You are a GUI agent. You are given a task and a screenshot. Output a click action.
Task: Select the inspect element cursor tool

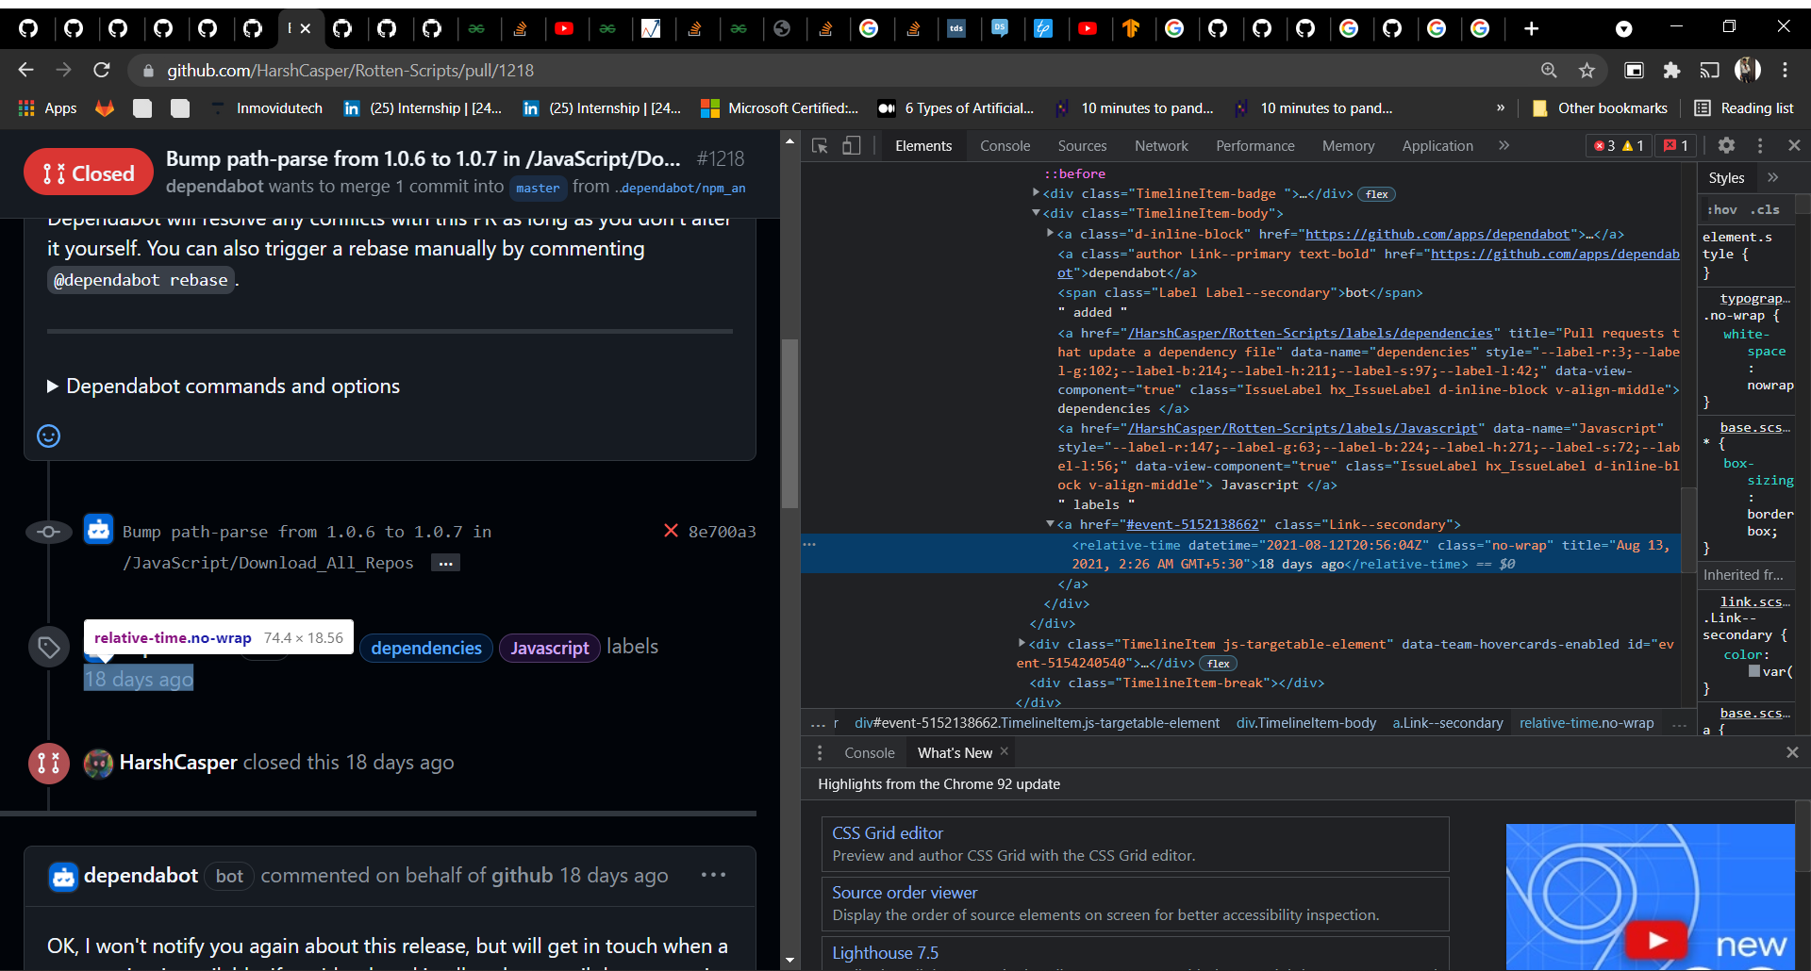(820, 146)
